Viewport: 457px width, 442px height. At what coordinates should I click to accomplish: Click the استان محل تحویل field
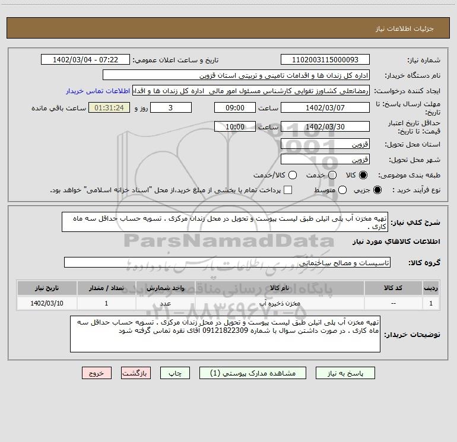tap(325, 144)
